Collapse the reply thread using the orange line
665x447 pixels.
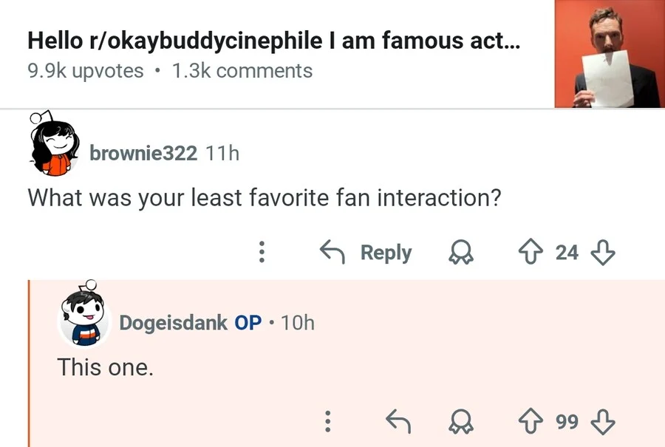(x=29, y=364)
